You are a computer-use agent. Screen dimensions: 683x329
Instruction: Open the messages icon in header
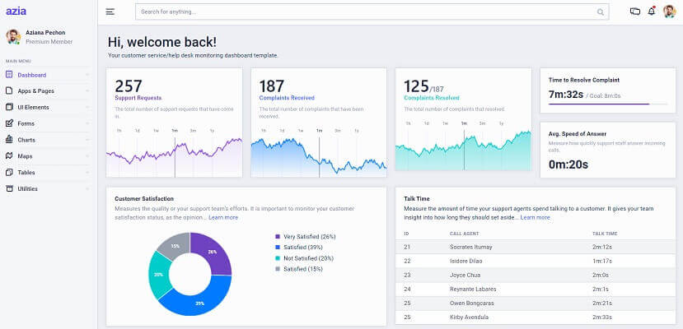[634, 12]
